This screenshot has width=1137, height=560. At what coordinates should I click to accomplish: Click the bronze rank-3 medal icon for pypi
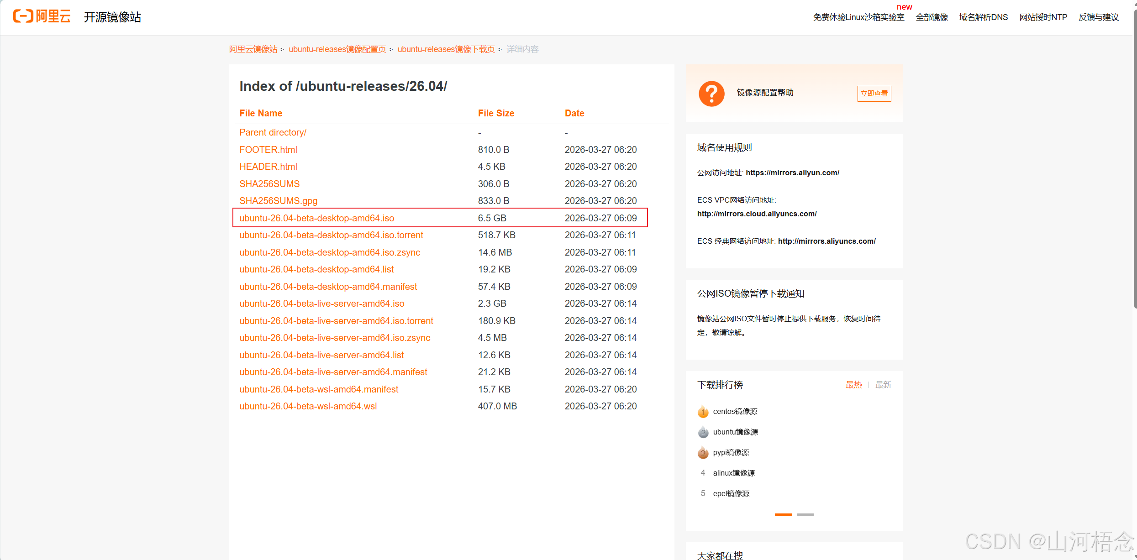click(x=703, y=453)
